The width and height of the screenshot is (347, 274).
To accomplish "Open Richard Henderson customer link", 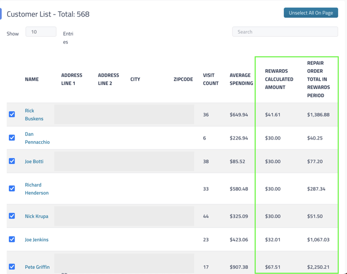I will (x=37, y=189).
